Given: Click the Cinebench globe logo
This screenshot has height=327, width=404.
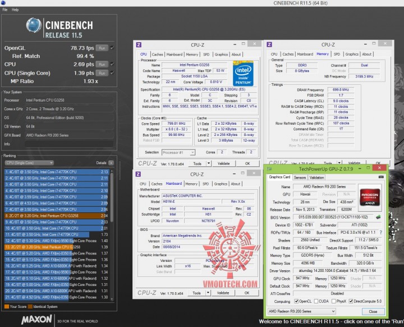Looking at the screenshot, I should (34, 25).
